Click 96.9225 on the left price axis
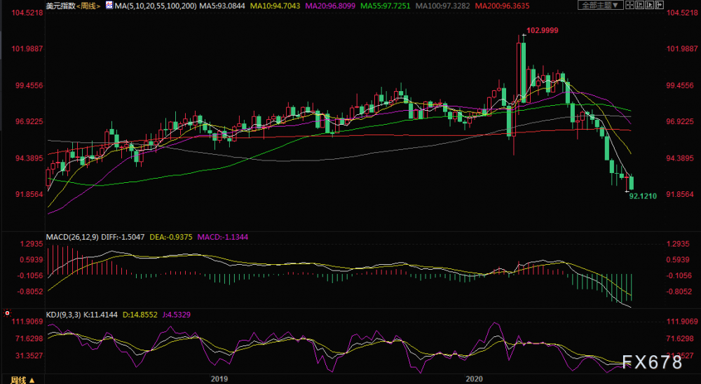This screenshot has width=701, height=384. click(x=29, y=122)
